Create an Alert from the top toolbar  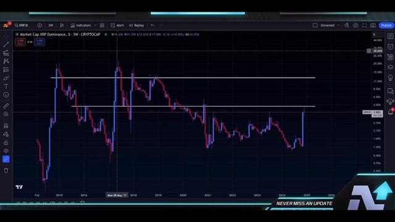point(117,25)
